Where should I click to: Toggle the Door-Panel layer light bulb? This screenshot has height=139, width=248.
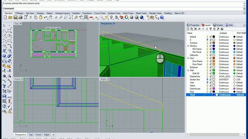[x=207, y=64]
